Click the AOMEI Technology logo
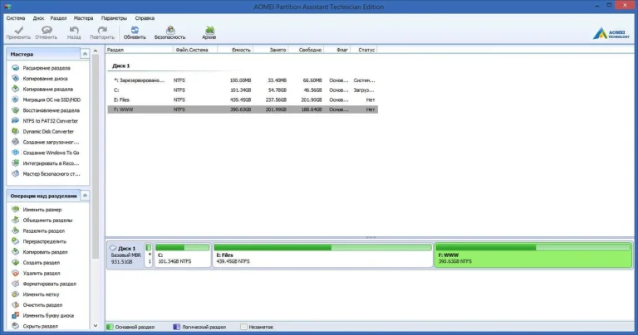Screen dimensions: 638x335 point(611,33)
